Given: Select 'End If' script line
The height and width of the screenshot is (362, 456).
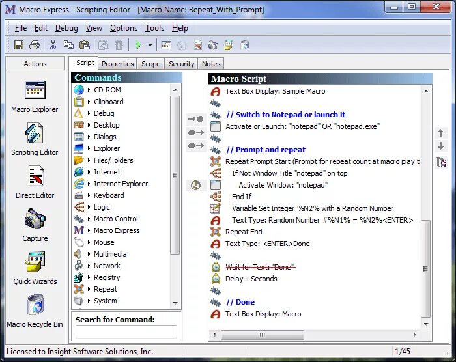Looking at the screenshot, I should pyautogui.click(x=242, y=197).
